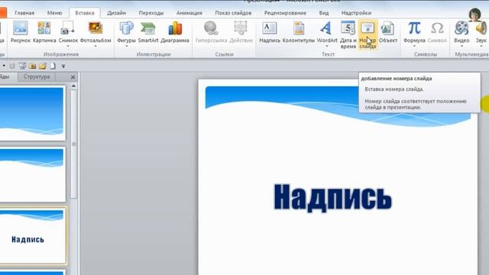Expand the WordArt dropdown arrow
This screenshot has height=275, width=489.
click(x=327, y=46)
